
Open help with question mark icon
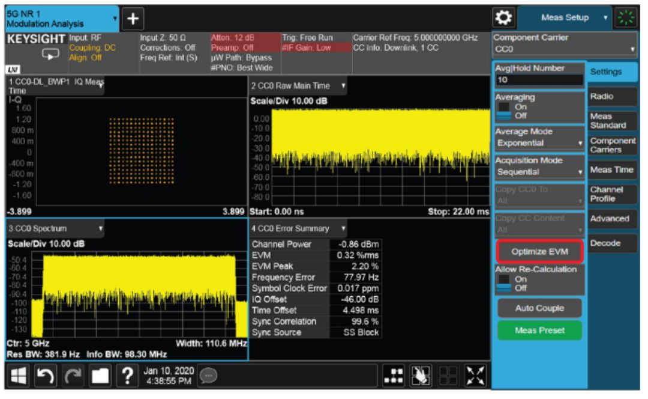point(127,376)
